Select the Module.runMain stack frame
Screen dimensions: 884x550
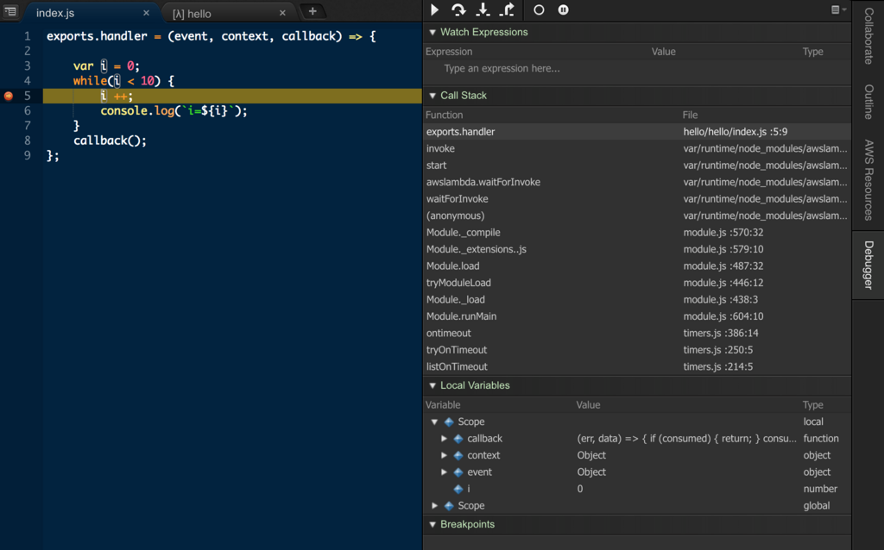coord(637,316)
